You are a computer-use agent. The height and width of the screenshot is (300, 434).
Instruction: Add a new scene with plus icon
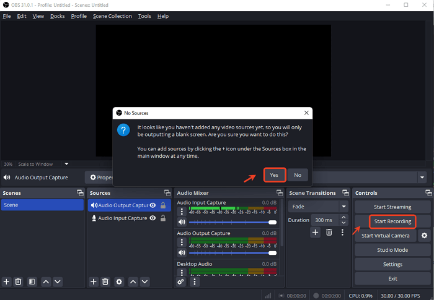(6, 282)
